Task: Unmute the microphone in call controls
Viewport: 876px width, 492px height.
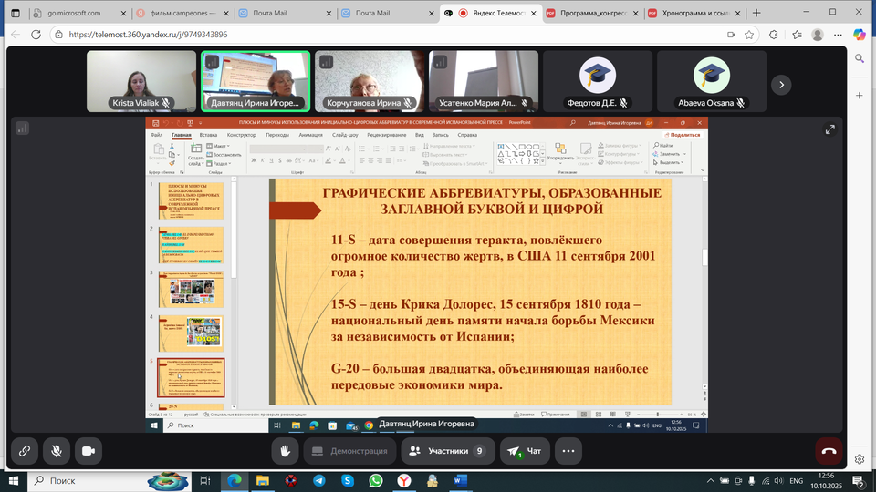Action: point(57,451)
